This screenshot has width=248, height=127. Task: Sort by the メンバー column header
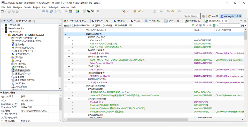pos(204,30)
